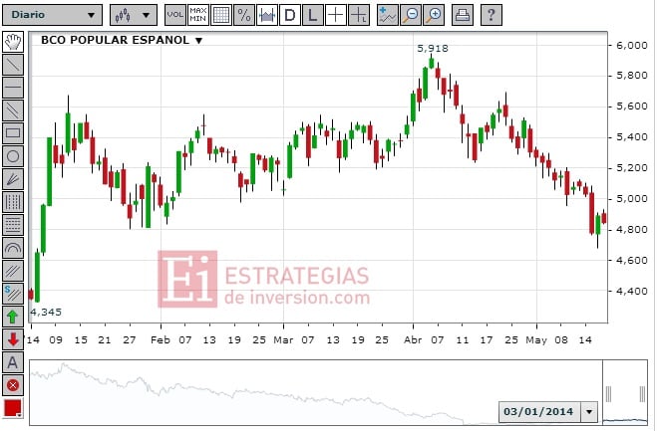Toggle the D scale button
The image size is (657, 431).
coord(290,15)
